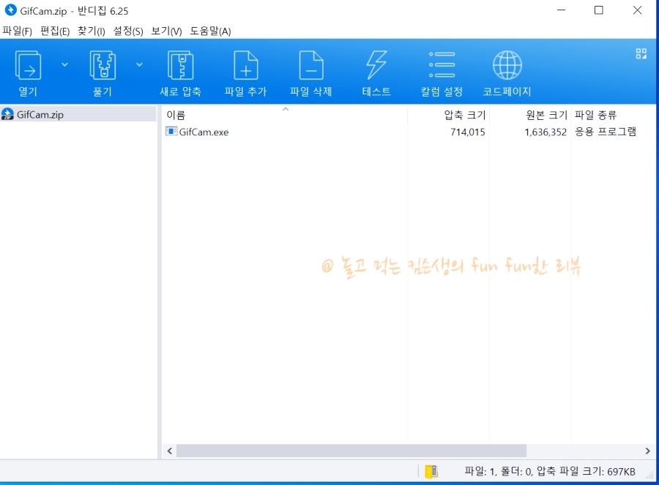Sort by the 이름 column header
The width and height of the screenshot is (659, 485).
285,115
